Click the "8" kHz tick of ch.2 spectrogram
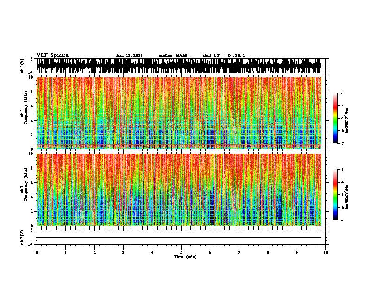Screen dimensions: 367x283 click(x=32, y=168)
